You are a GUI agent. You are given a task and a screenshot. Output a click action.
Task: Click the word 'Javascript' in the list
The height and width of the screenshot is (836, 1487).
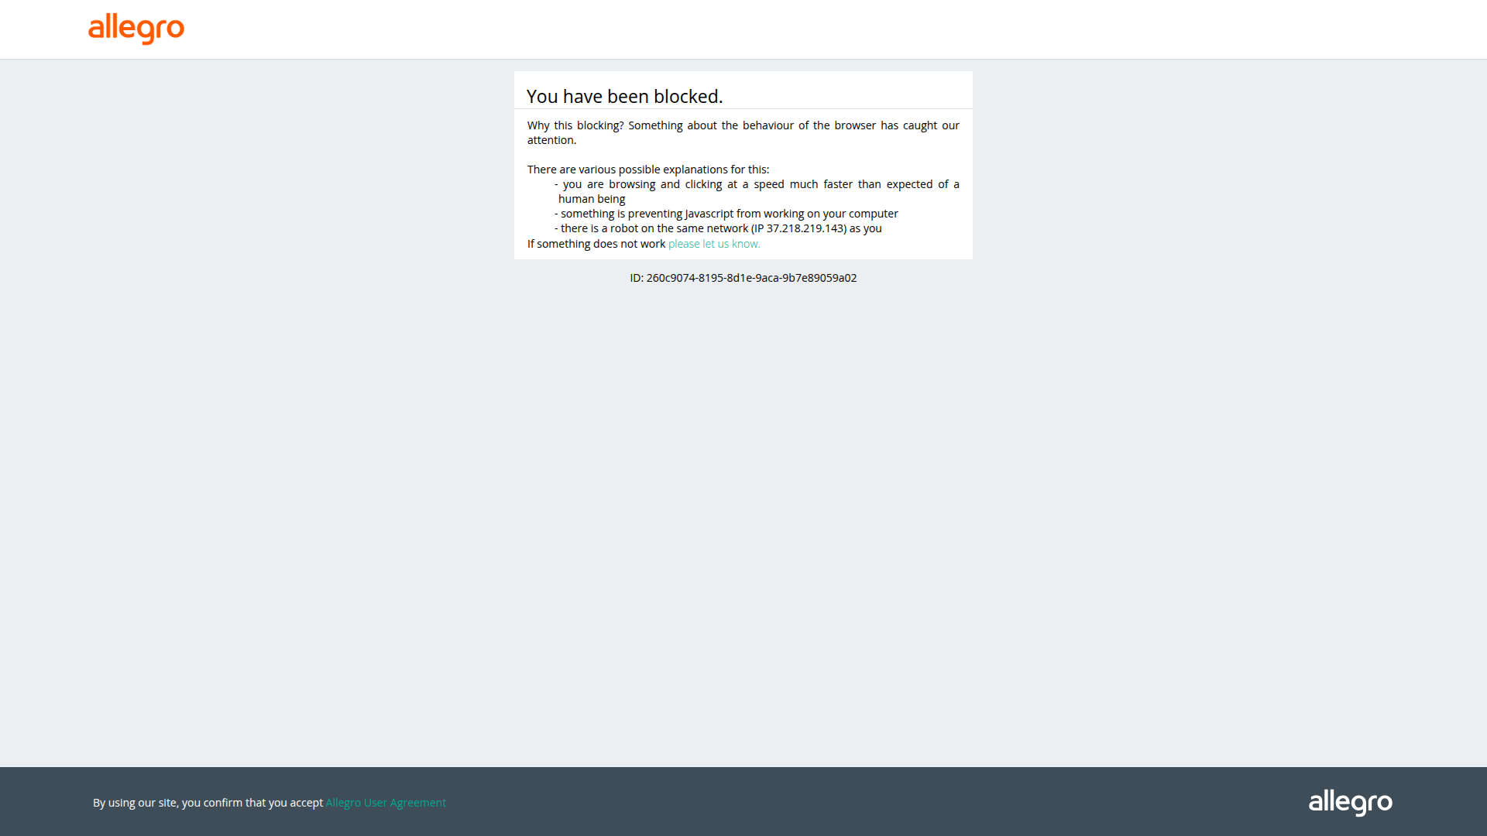click(709, 214)
